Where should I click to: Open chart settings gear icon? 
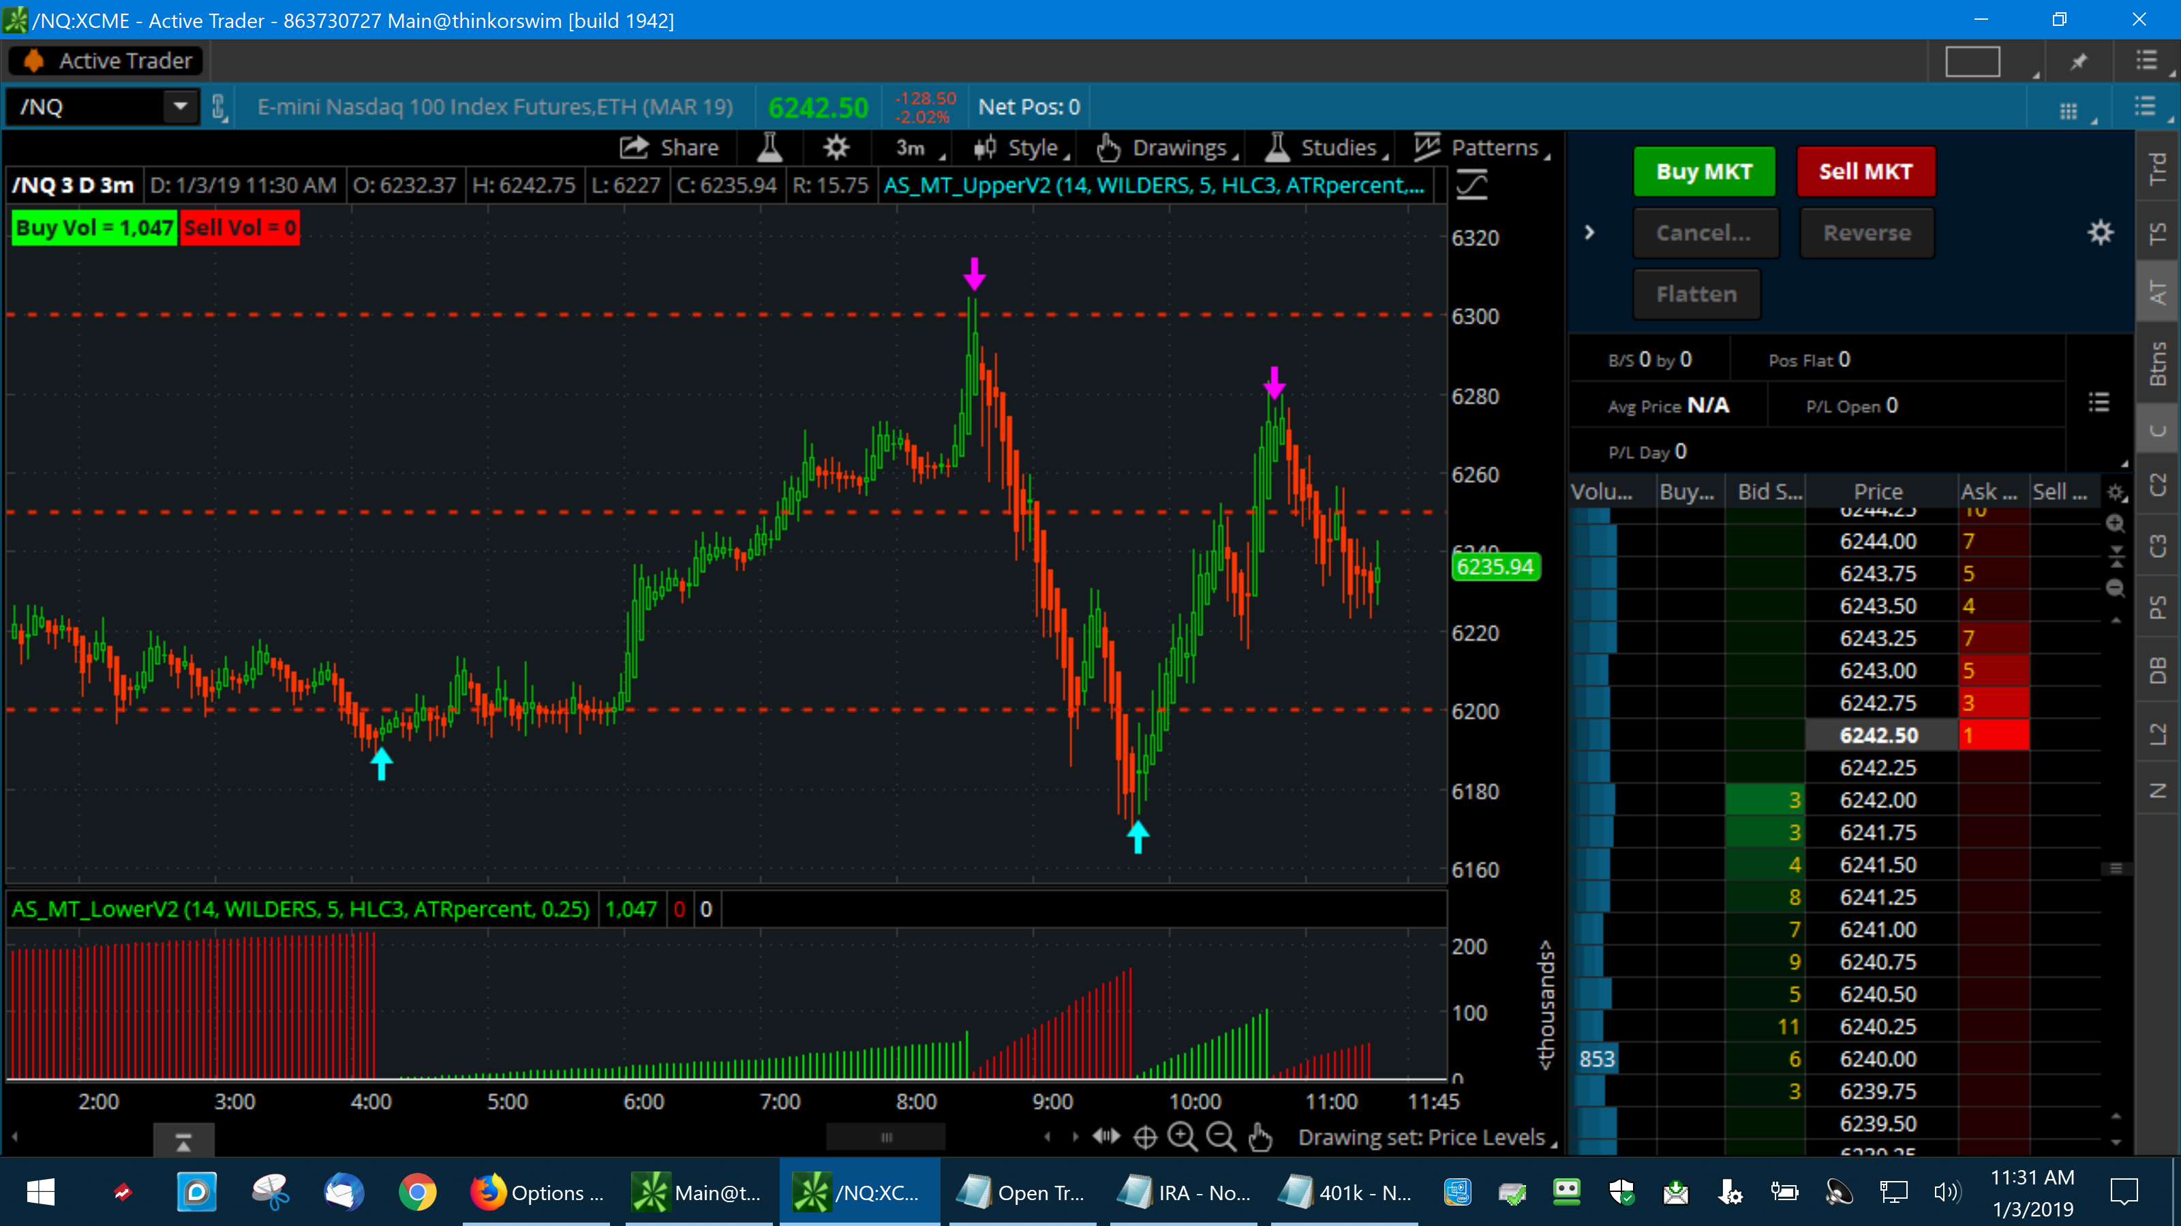(836, 147)
